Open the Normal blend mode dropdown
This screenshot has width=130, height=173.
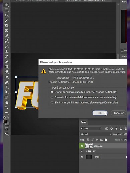[96, 134]
